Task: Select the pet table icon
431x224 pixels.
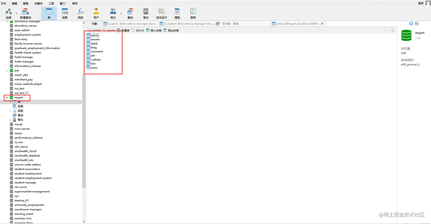Action: [x=88, y=55]
